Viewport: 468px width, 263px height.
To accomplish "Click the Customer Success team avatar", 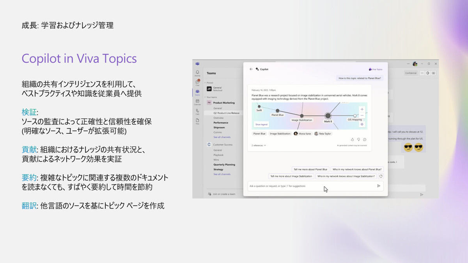I will [x=209, y=145].
